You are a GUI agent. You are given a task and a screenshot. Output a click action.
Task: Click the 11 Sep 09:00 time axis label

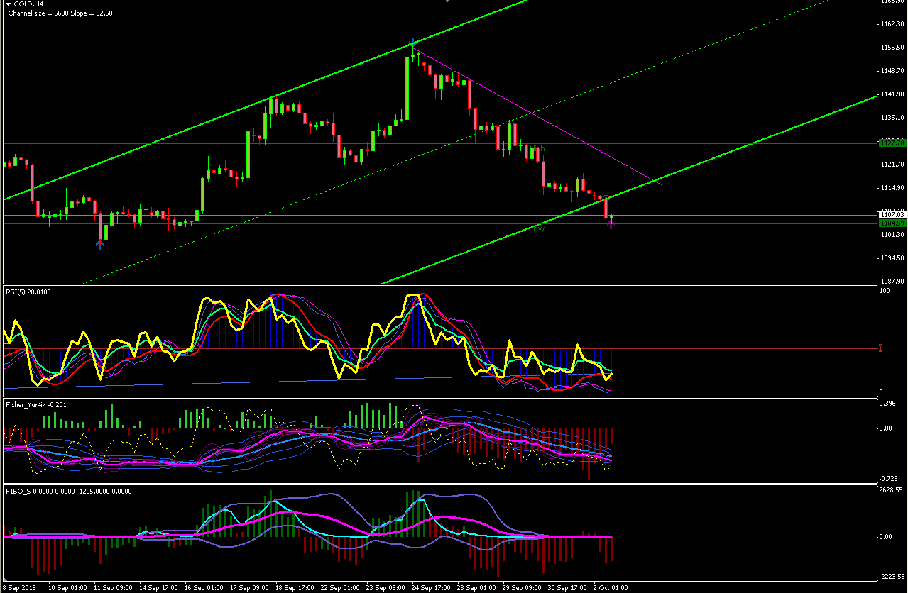tap(114, 588)
